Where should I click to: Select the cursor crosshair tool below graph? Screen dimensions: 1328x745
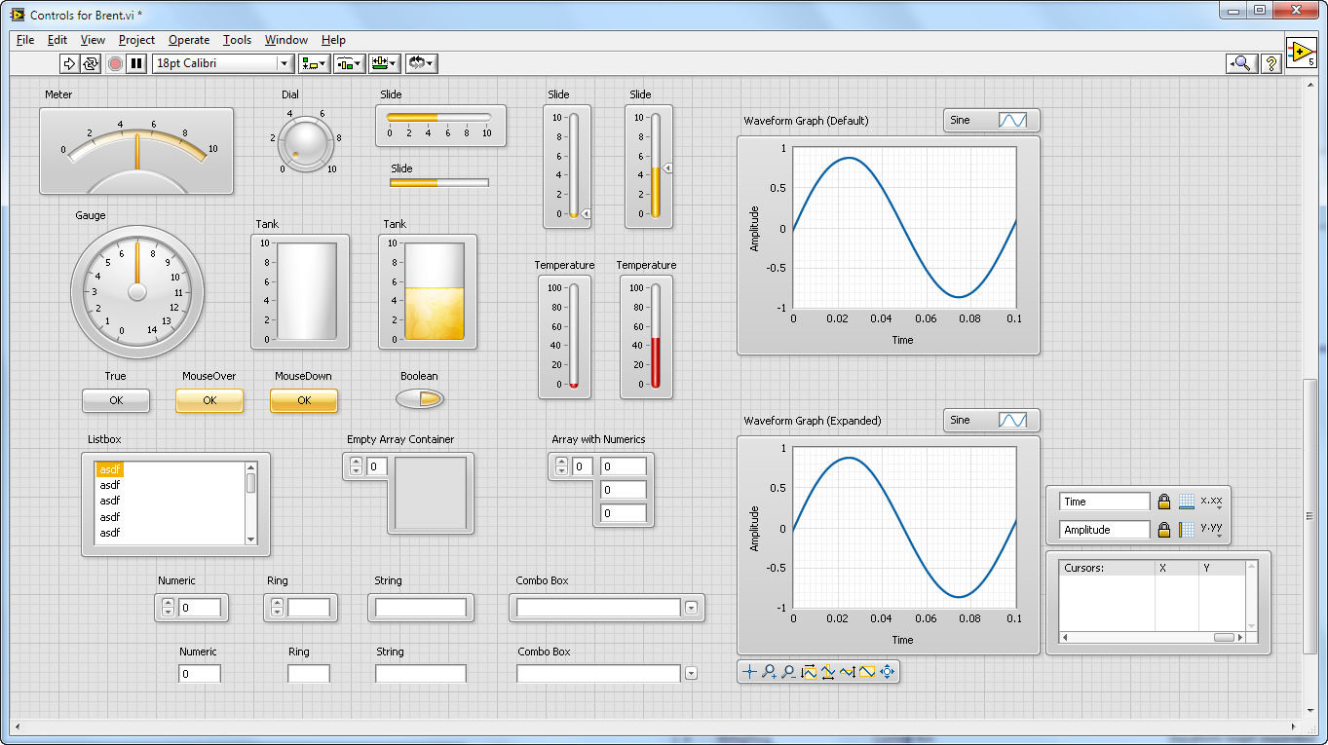(749, 671)
